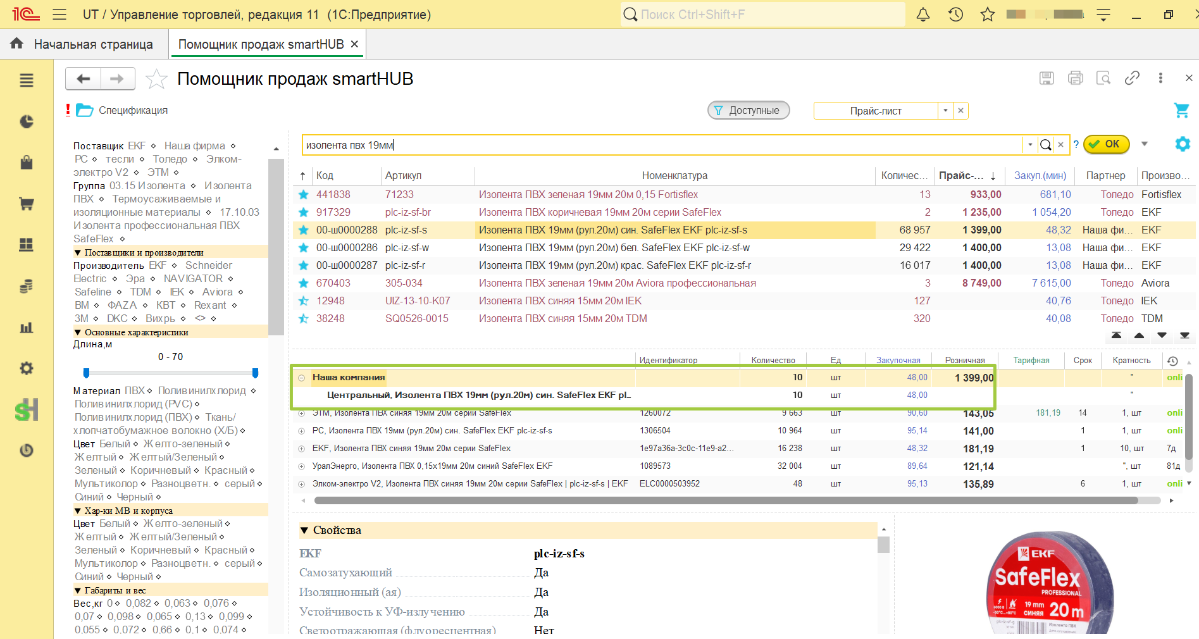This screenshot has height=639, width=1199.
Task: Click the get link chain icon
Action: [x=1132, y=78]
